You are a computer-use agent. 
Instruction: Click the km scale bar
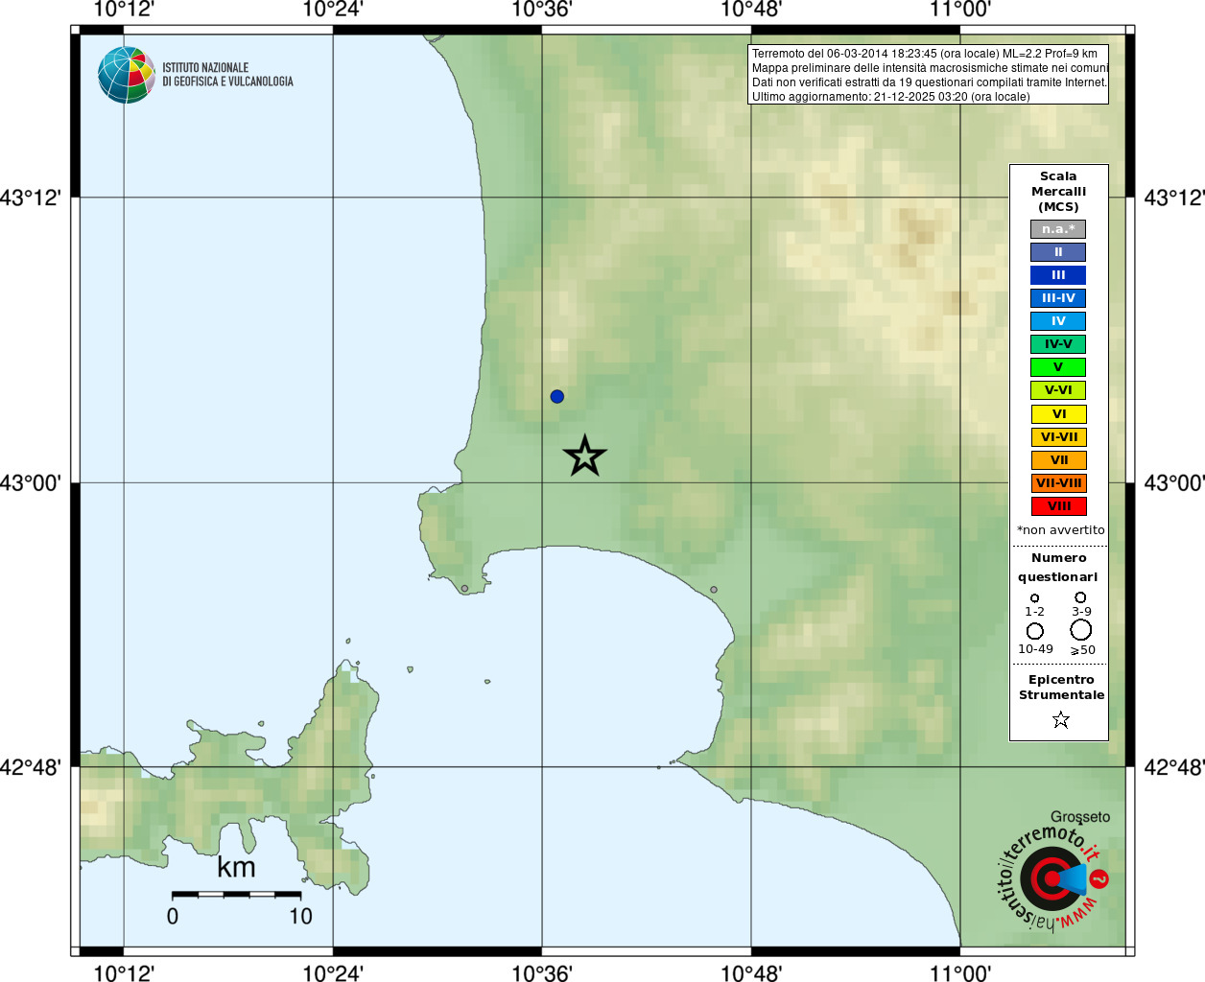236,894
